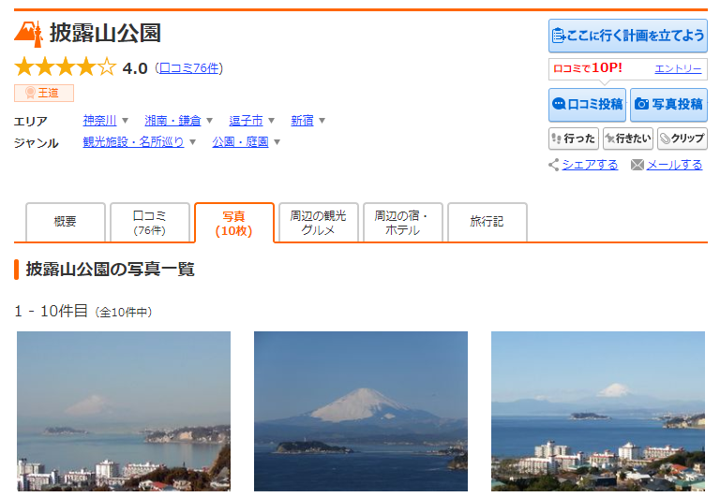Open the close-up snowy Fuji photo thumbnail
720x497 pixels.
(x=361, y=411)
